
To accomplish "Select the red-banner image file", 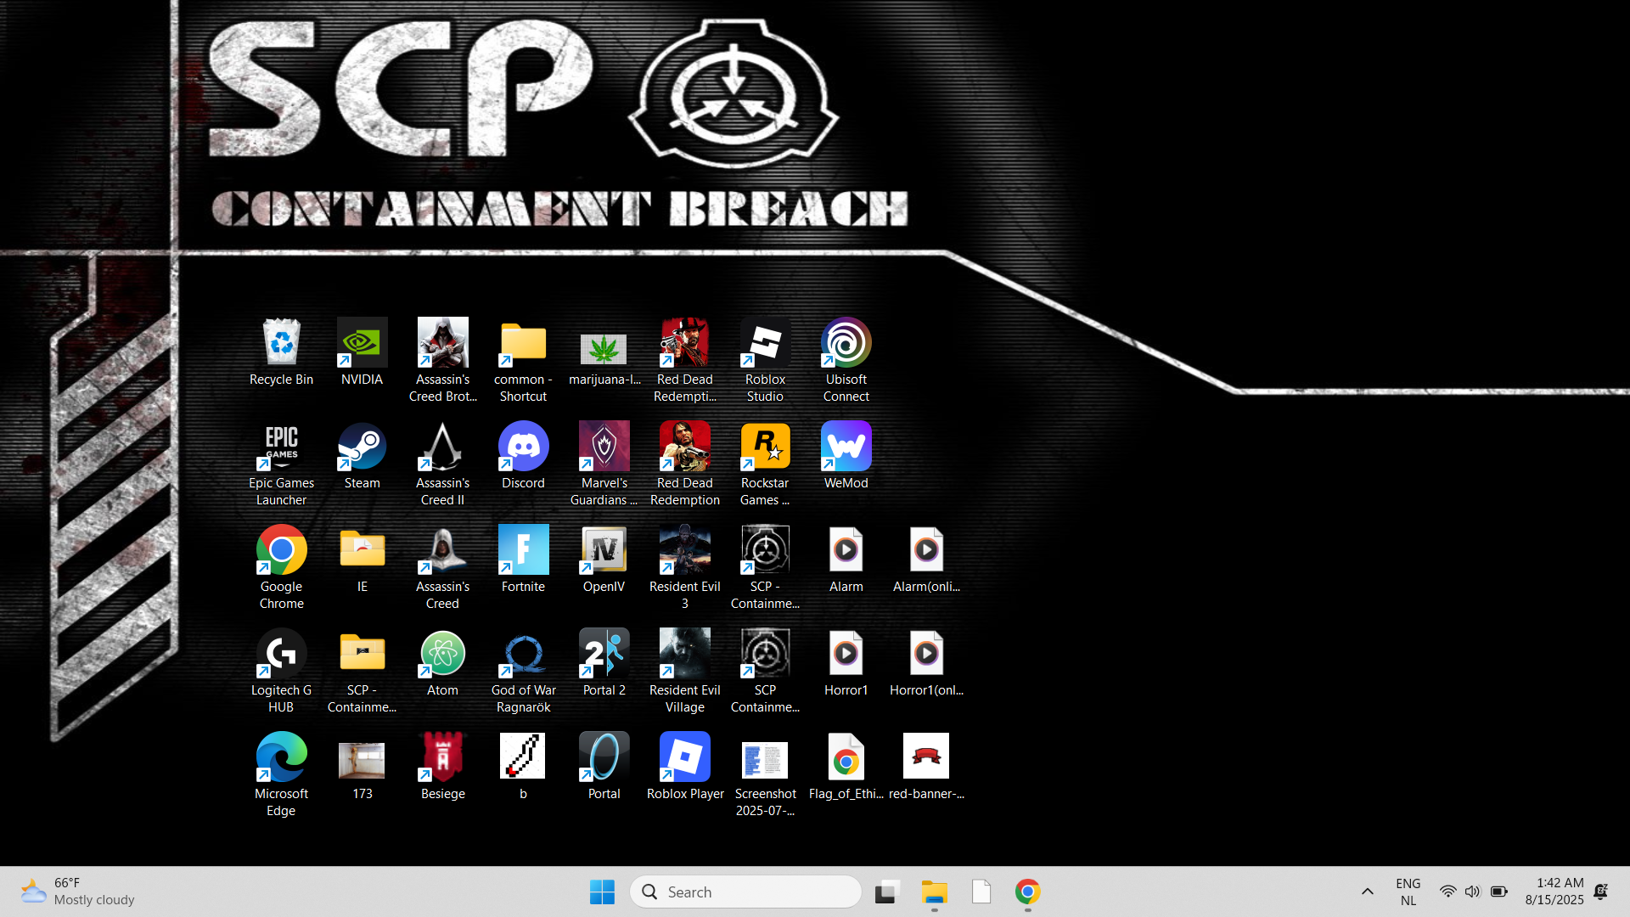I will [x=926, y=767].
